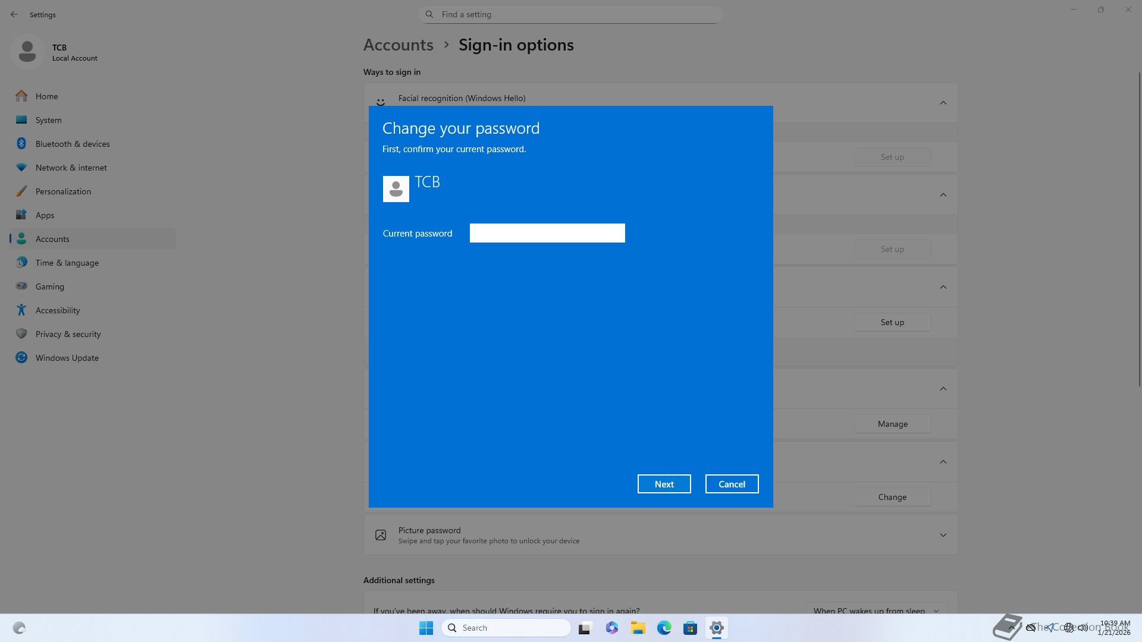Screen dimensions: 1142x642
Task: Click the Accessibility figure icon
Action: pos(21,310)
